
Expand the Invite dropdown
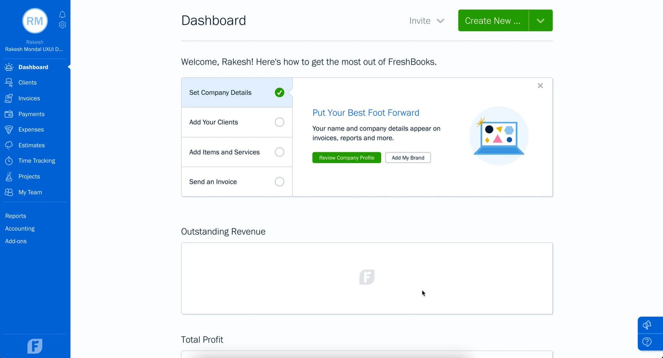pyautogui.click(x=427, y=21)
